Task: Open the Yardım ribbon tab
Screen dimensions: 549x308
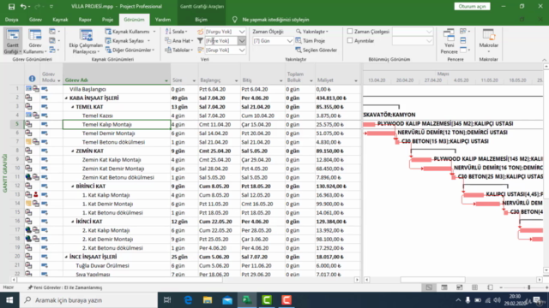Action: [x=163, y=20]
